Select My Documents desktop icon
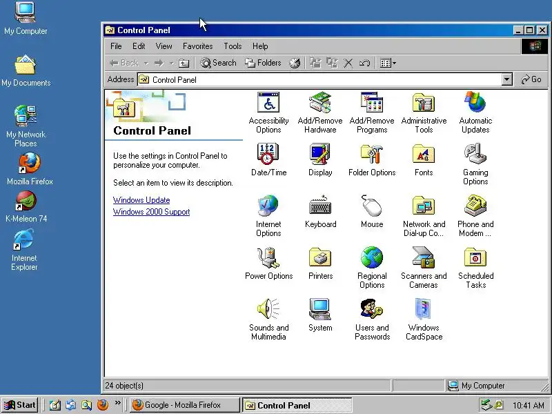552x414 pixels. click(26, 70)
